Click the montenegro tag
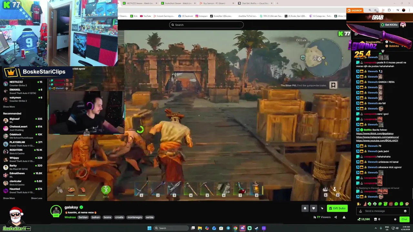The image size is (413, 232). [x=135, y=217]
